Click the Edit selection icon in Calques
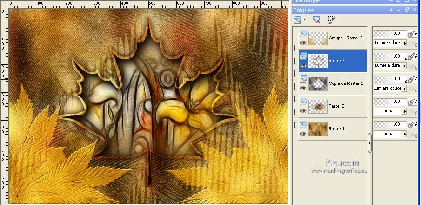 pyautogui.click(x=332, y=20)
